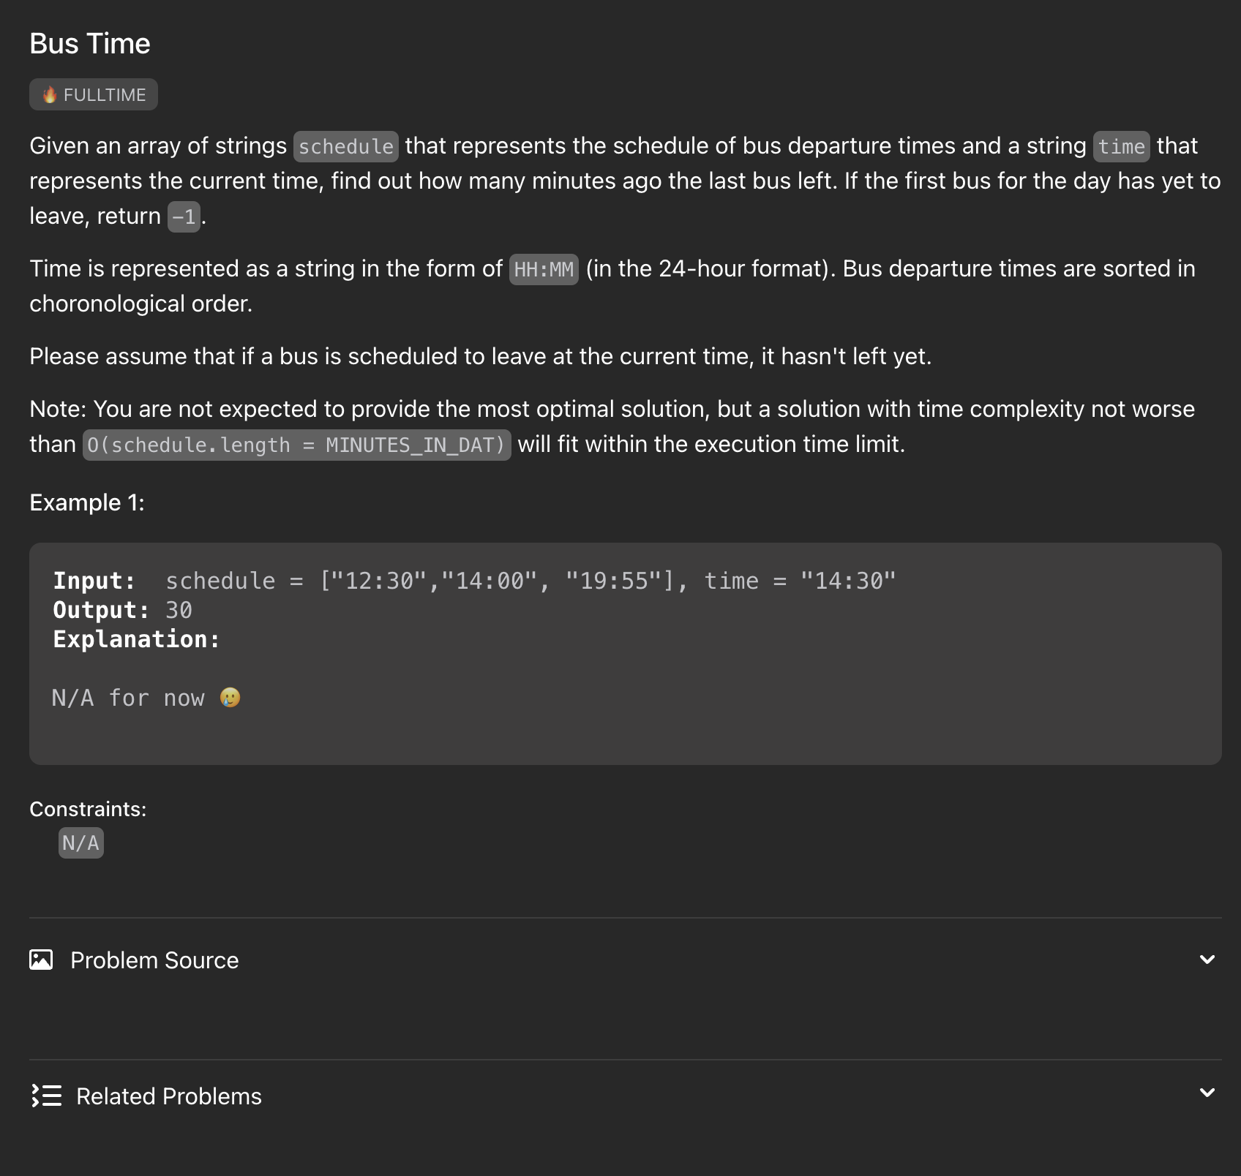The width and height of the screenshot is (1241, 1176).
Task: Click the Example 1 heading
Action: point(87,502)
